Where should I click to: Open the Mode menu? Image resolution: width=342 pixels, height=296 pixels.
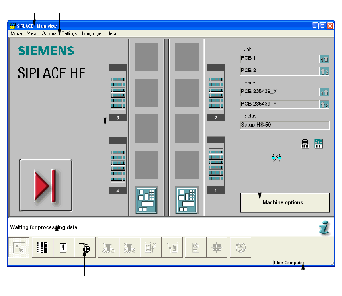tap(16, 33)
